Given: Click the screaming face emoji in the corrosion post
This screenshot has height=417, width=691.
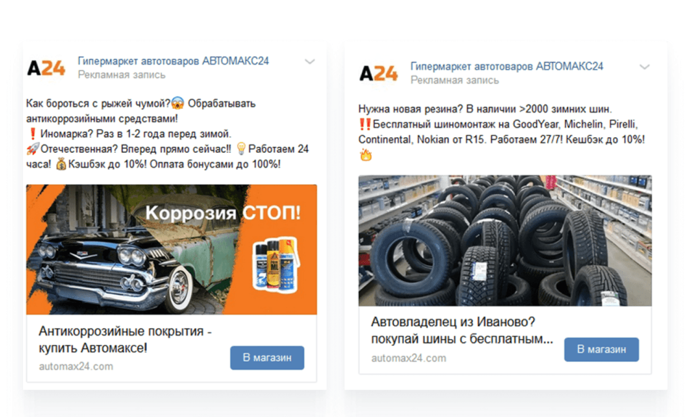Looking at the screenshot, I should coord(178,104).
